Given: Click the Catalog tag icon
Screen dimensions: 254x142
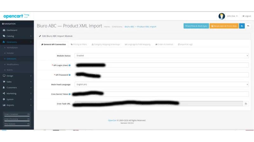Looking at the screenshot, I should click(4, 36).
